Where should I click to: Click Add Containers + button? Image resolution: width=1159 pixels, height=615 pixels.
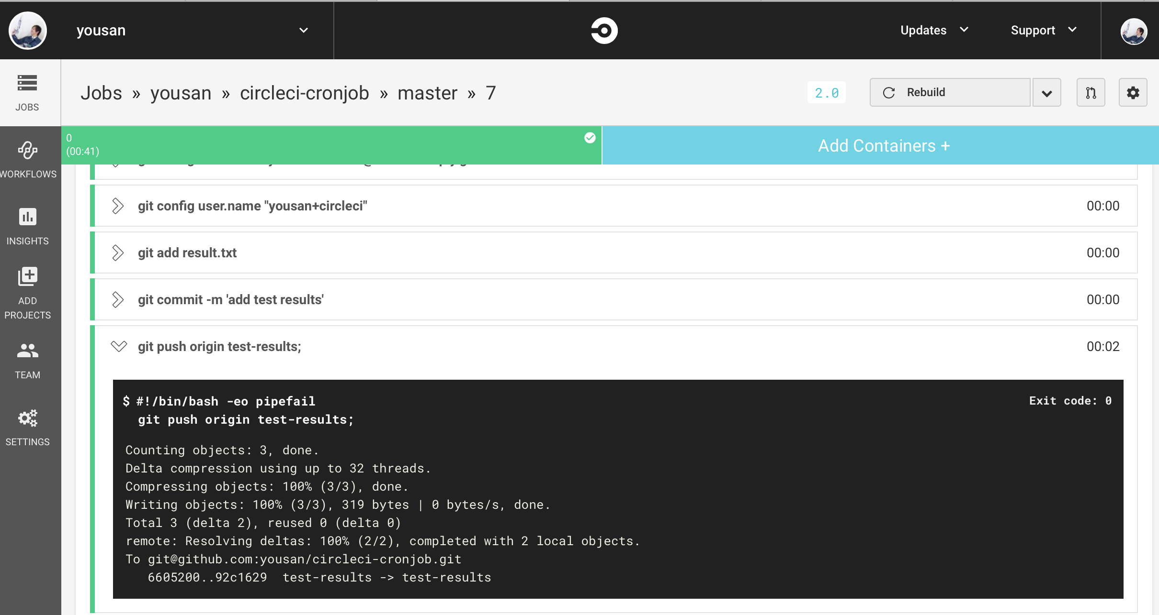[x=883, y=146]
